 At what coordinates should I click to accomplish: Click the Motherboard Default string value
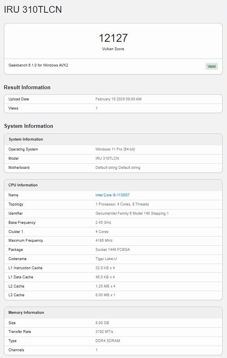point(118,168)
